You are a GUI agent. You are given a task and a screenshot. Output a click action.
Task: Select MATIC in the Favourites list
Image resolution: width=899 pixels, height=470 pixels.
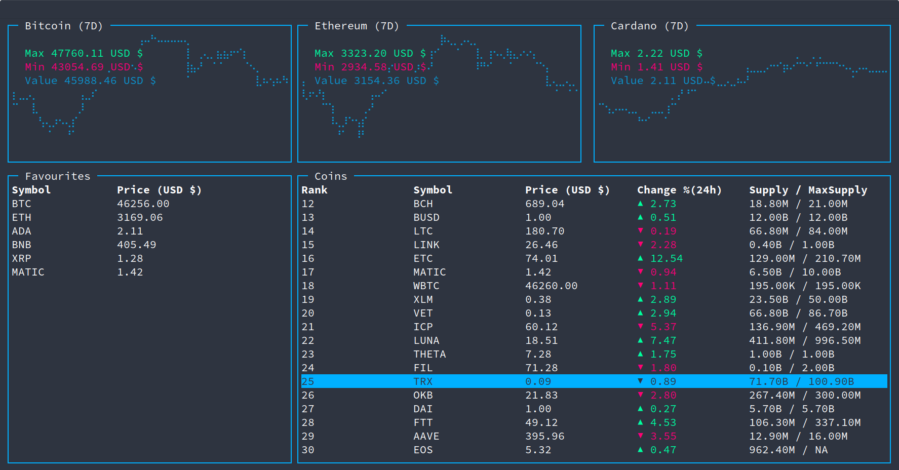pyautogui.click(x=28, y=272)
